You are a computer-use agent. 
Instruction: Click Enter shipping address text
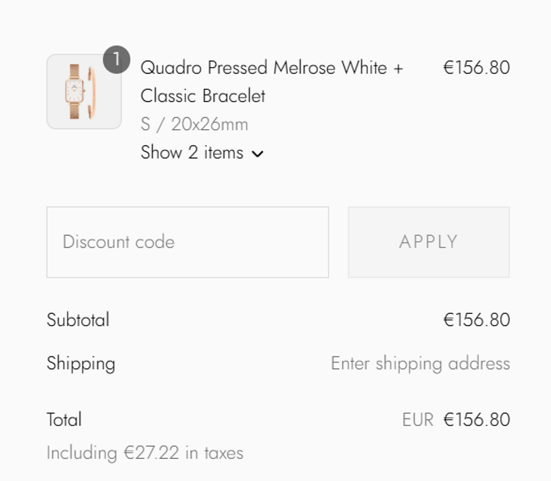420,364
